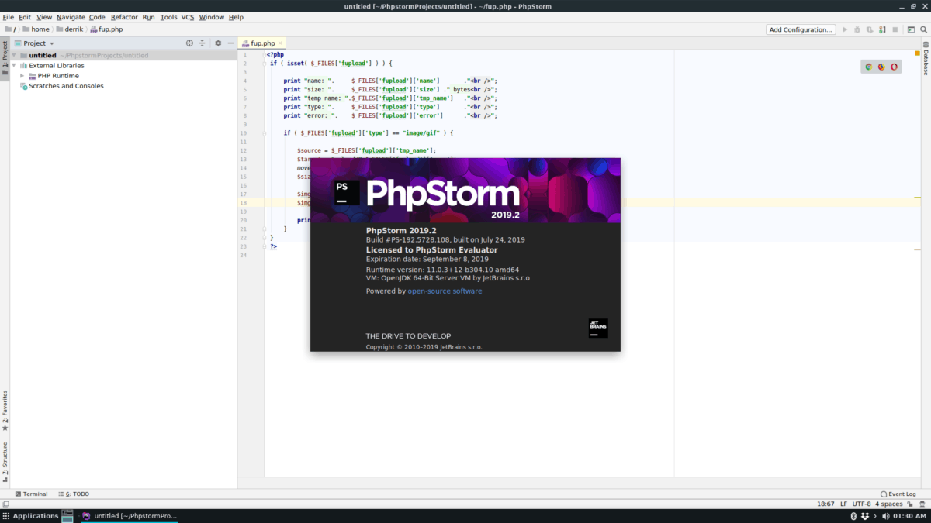
Task: Click the Bluetooth tray icon
Action: point(853,515)
